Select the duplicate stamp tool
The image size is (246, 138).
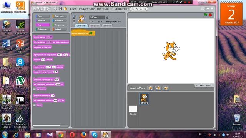click(133, 9)
